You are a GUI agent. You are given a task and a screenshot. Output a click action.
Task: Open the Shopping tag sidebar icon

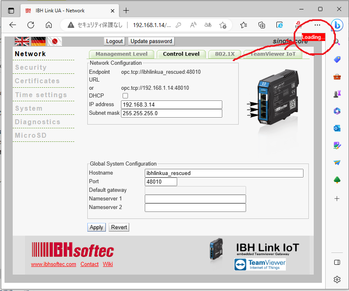[x=337, y=59]
